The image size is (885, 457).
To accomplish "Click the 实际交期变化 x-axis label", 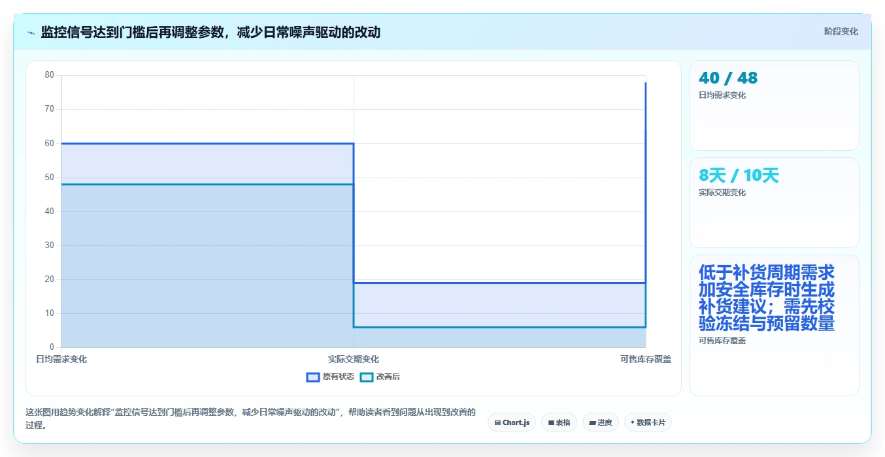I will pyautogui.click(x=354, y=359).
